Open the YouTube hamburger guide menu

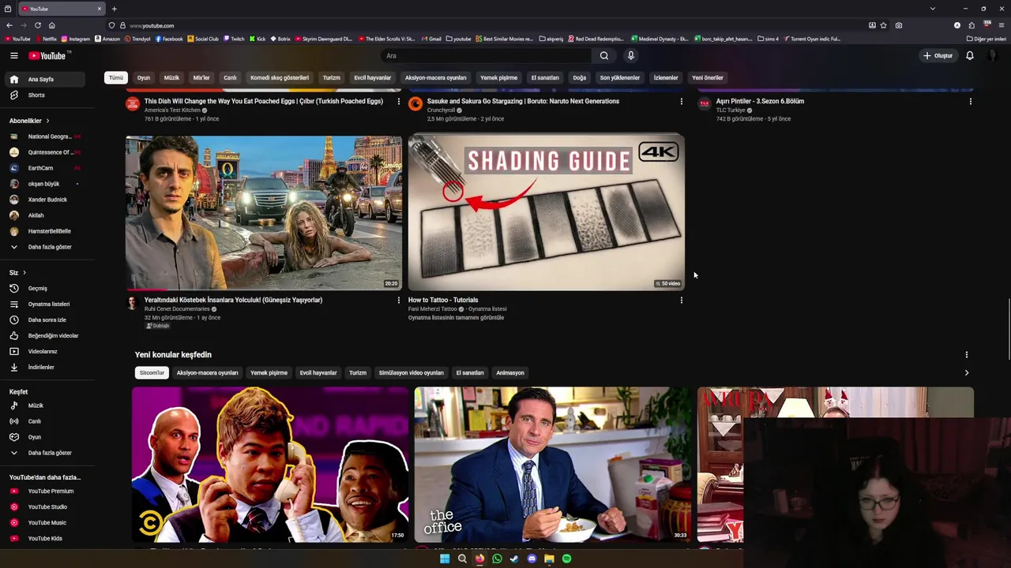pos(13,55)
